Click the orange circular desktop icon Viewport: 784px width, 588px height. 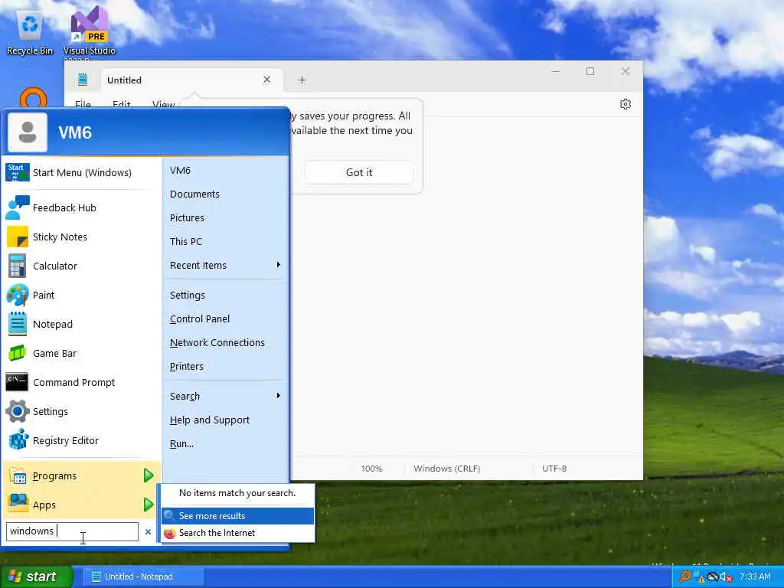33,98
